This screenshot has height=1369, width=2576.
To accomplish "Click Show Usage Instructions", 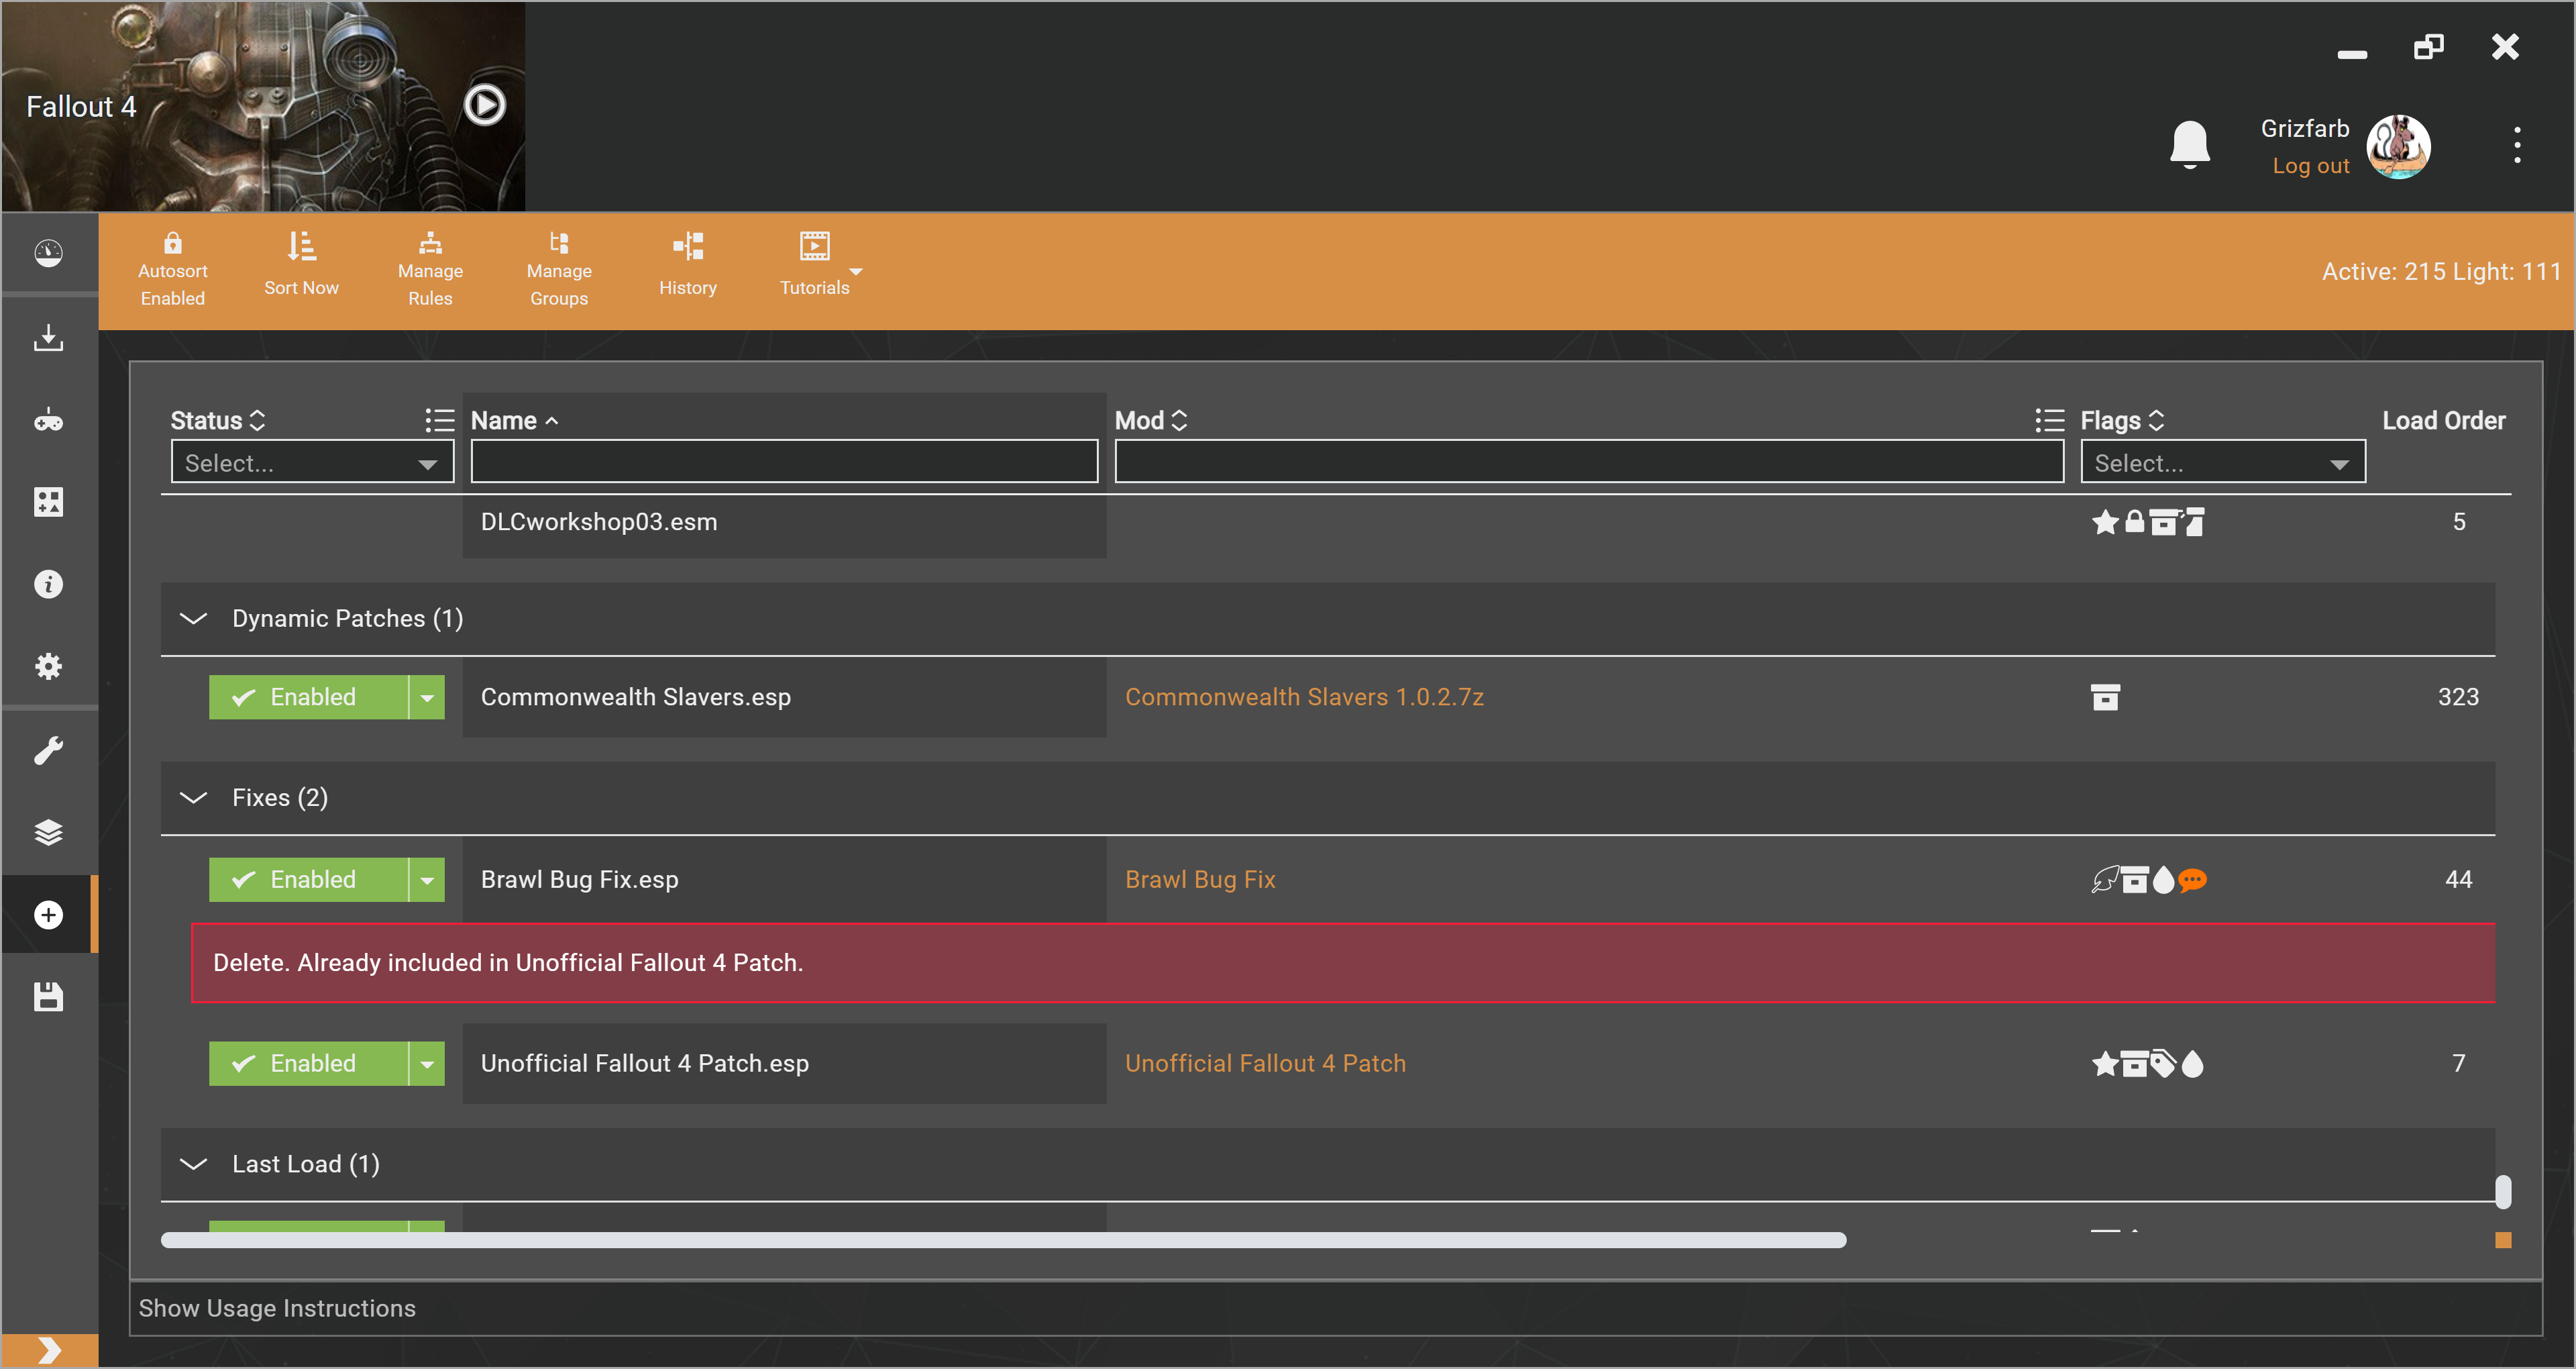I will pos(277,1308).
